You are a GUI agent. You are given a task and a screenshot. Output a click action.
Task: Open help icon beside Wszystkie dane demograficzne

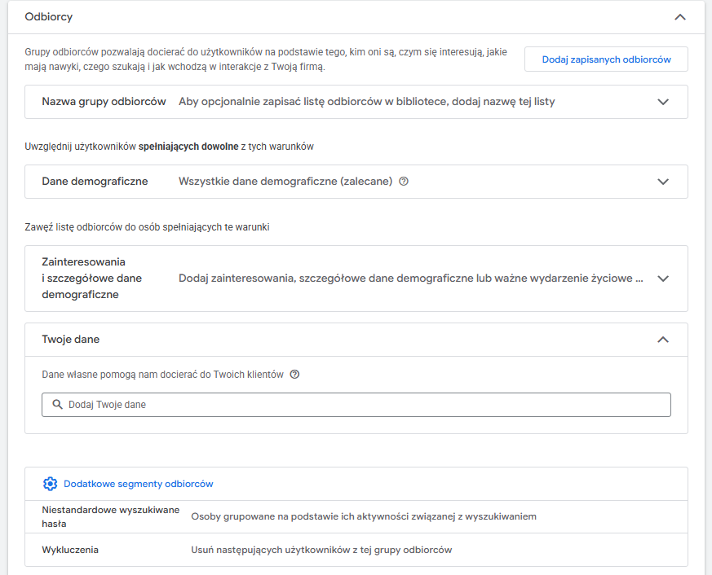(x=404, y=182)
